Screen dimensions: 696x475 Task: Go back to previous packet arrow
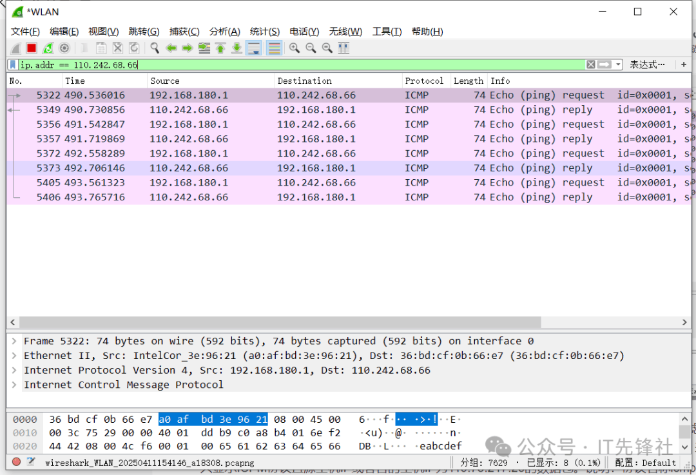click(171, 48)
